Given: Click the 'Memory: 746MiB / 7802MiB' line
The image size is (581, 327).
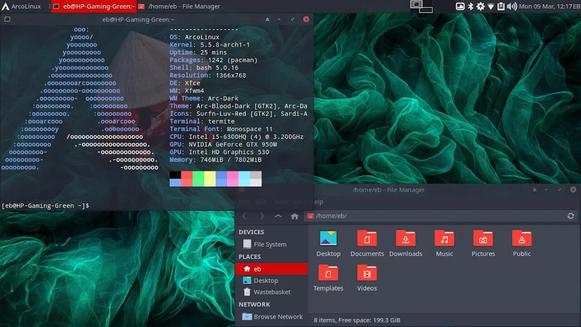Looking at the screenshot, I should pyautogui.click(x=216, y=160).
